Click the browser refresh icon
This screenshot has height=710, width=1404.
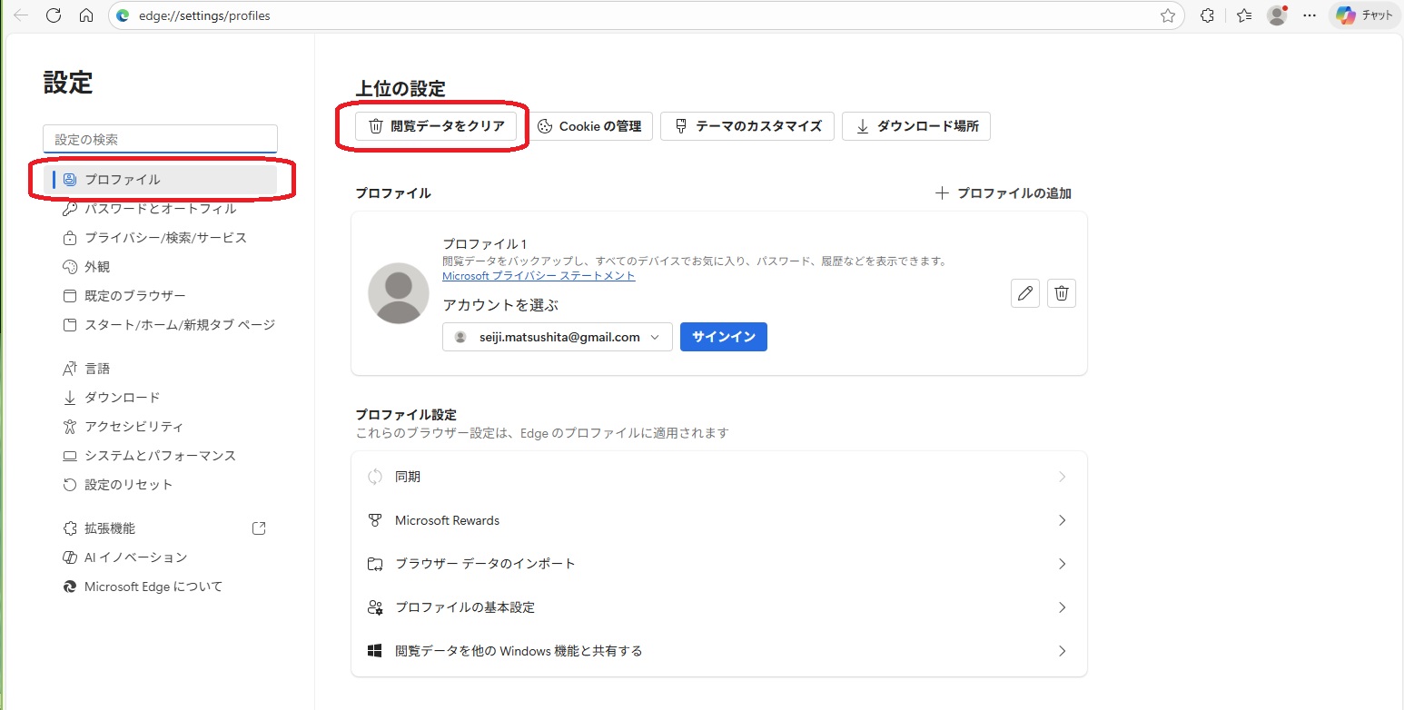pos(54,15)
